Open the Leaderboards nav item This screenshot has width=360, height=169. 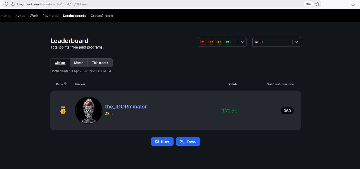coord(75,16)
